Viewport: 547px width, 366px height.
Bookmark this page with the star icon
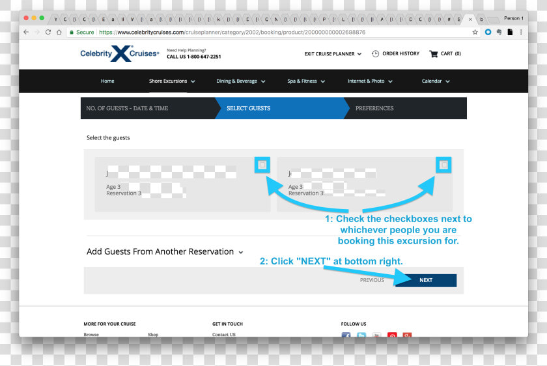pos(475,32)
